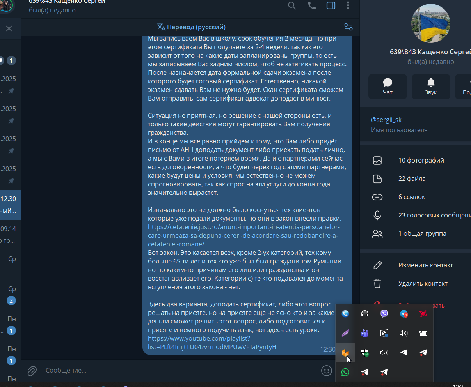Open blue Telegram tray icon with badge 4
This screenshot has width=471, height=387.
pos(404,313)
